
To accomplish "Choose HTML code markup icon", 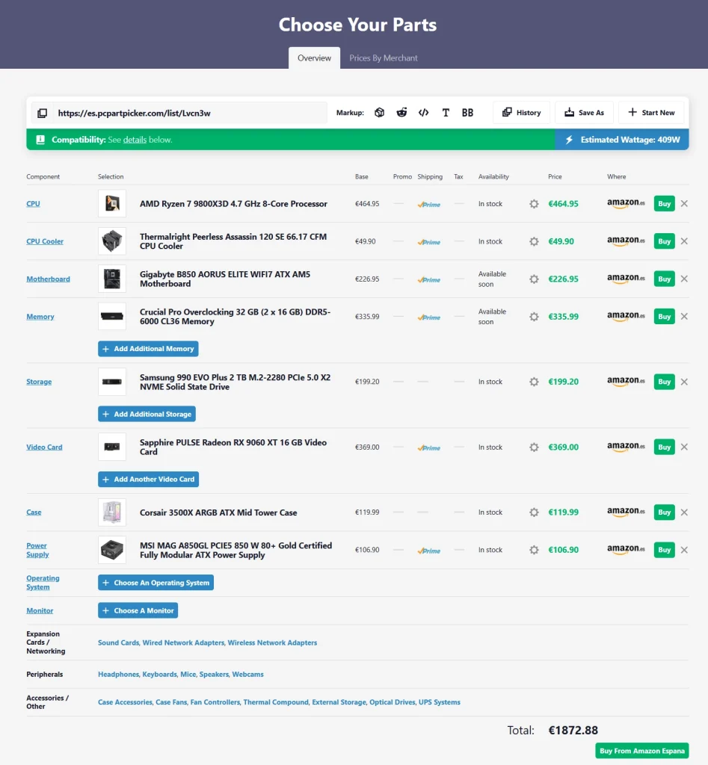I will coord(423,113).
